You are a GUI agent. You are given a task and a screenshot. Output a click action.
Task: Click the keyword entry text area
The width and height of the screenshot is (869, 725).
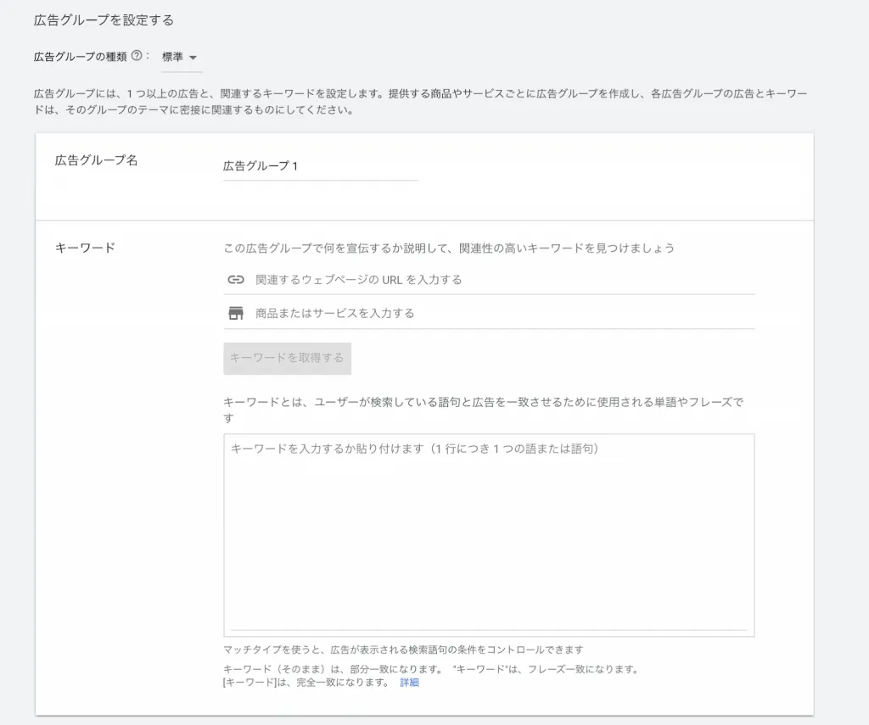489,535
